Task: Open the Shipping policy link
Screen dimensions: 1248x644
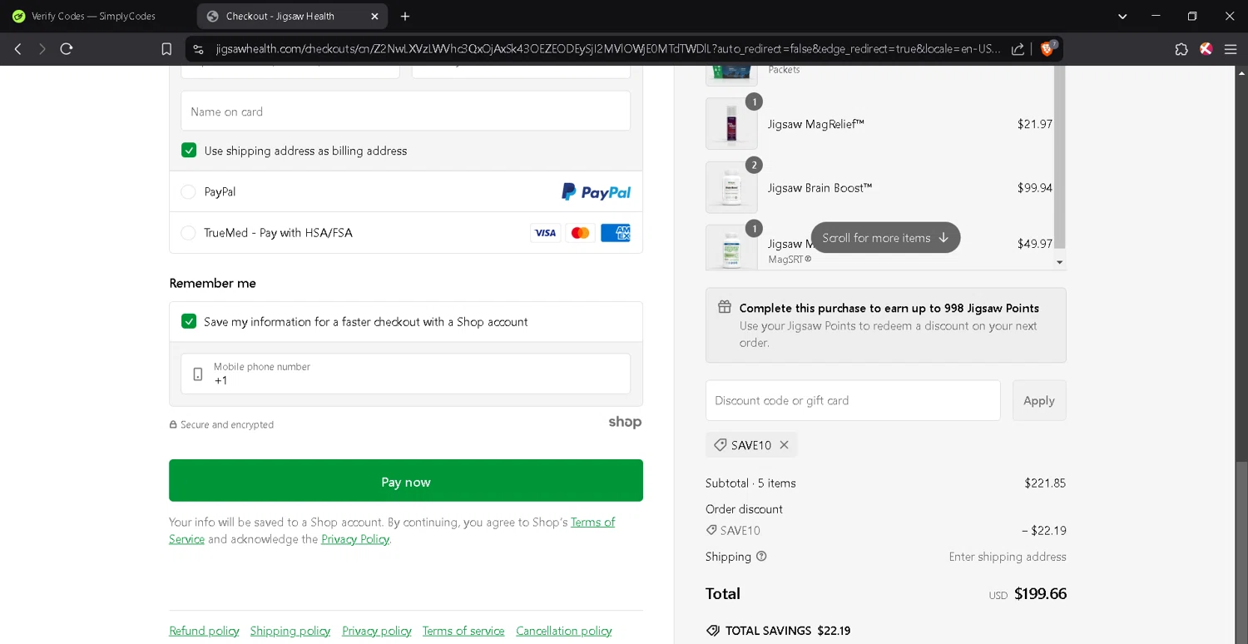Action: tap(290, 631)
